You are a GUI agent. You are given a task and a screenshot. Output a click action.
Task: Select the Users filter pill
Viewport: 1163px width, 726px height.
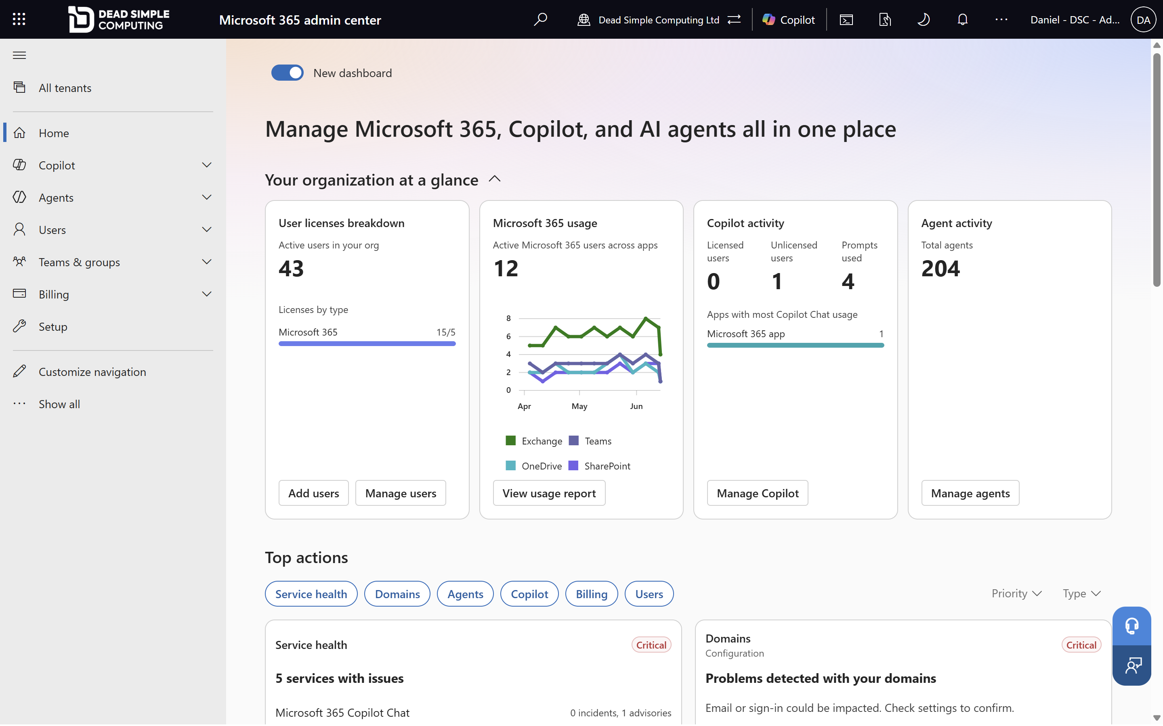tap(649, 594)
